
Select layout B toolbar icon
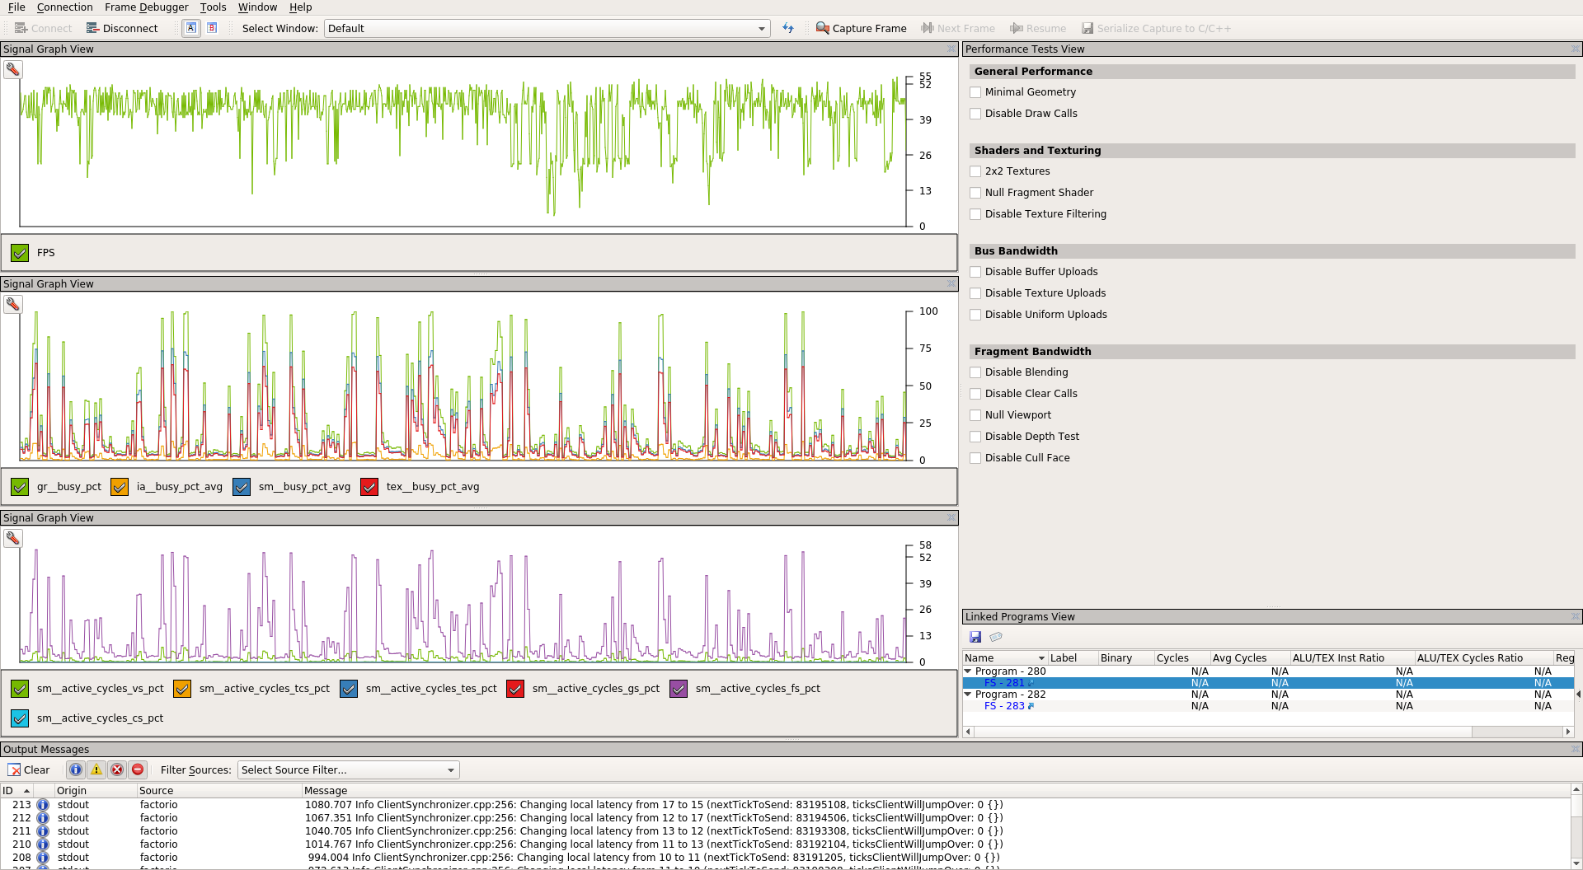(212, 28)
